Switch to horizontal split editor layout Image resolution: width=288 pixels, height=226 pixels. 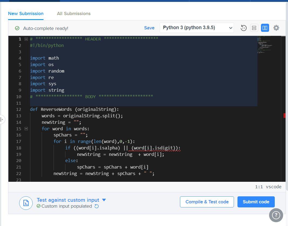coord(254,28)
